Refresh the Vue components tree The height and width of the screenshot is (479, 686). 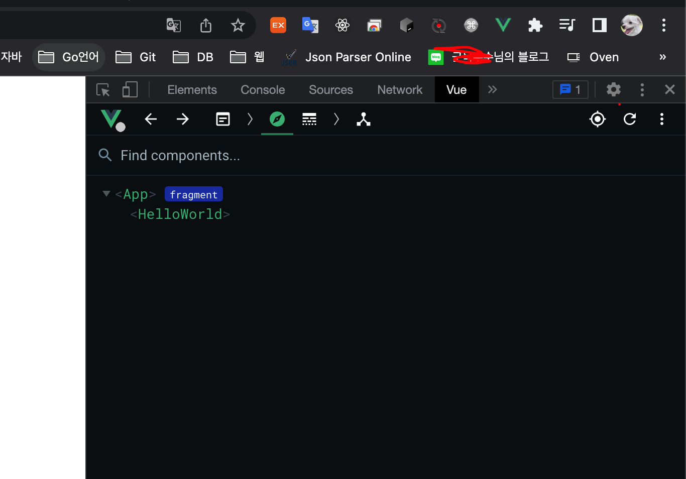coord(630,119)
